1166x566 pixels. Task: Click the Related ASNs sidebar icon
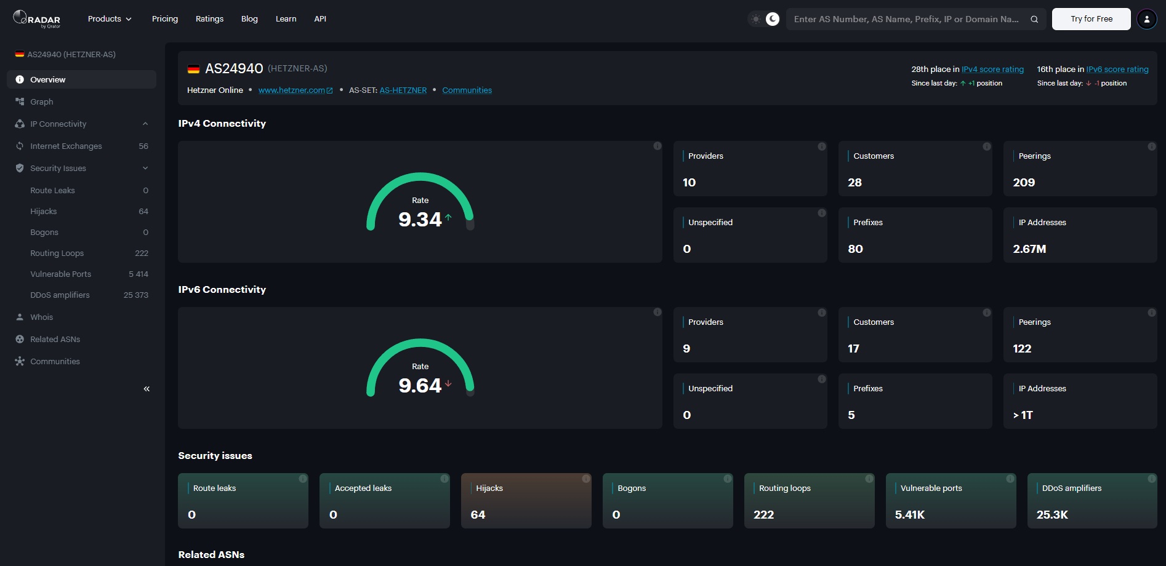[20, 339]
